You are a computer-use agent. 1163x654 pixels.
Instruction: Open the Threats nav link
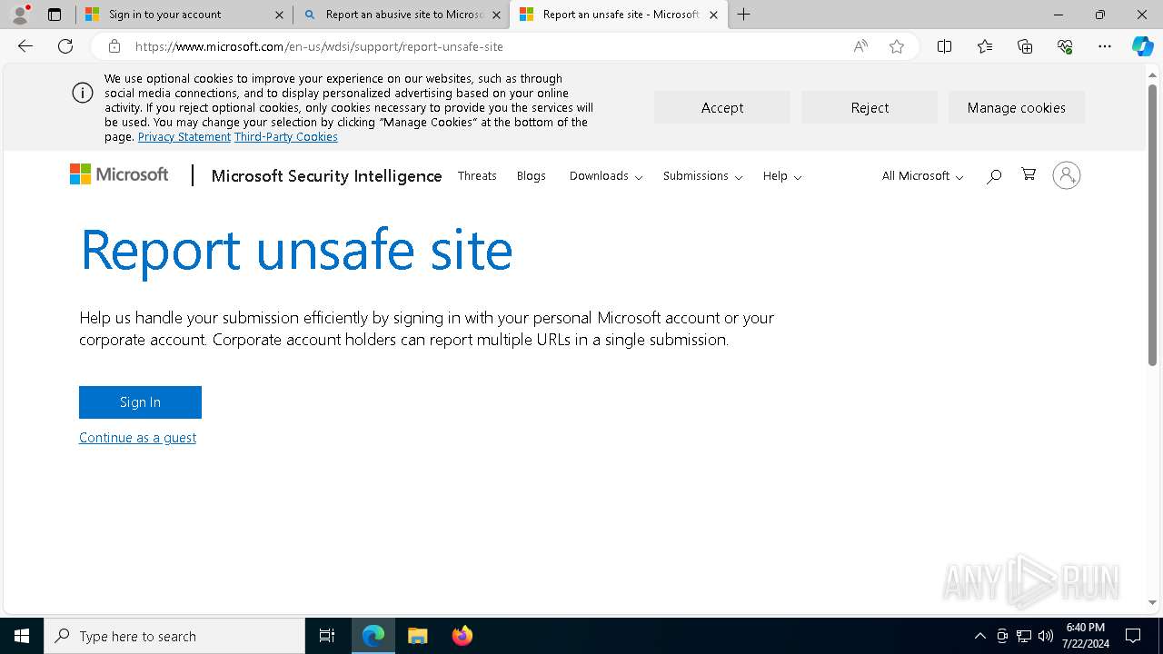[x=477, y=175]
